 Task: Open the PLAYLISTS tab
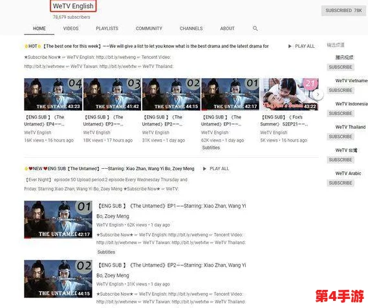click(107, 28)
